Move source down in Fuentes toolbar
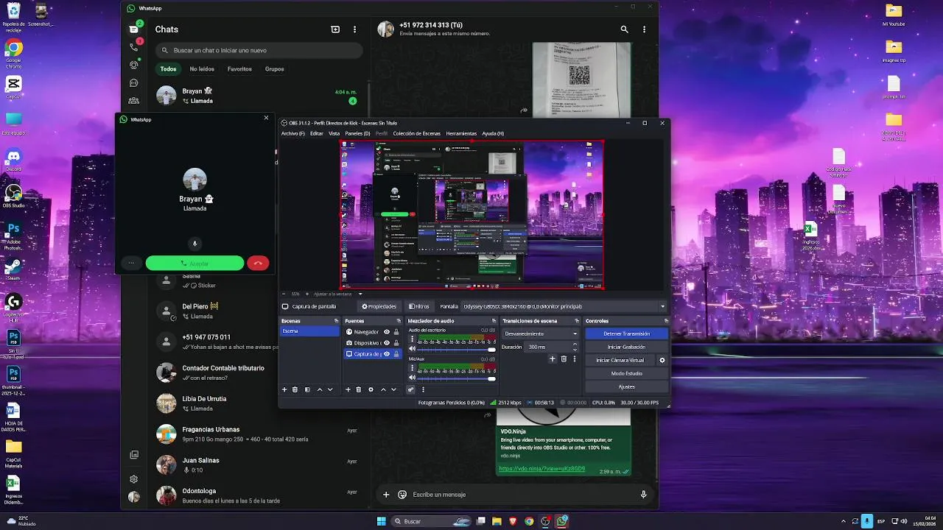 point(393,389)
